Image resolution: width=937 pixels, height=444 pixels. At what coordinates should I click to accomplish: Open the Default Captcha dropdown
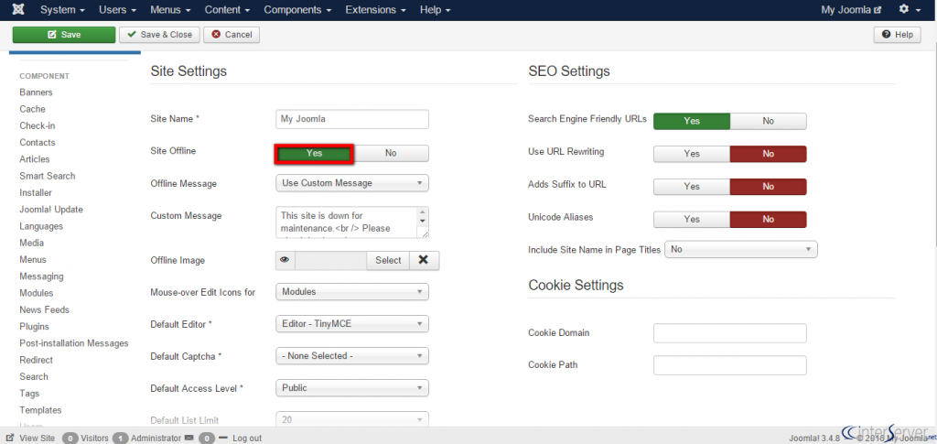[x=352, y=355]
